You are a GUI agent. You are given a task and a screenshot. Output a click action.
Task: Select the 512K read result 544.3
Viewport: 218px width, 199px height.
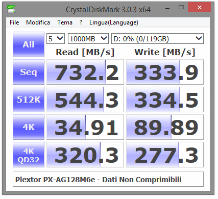(x=85, y=99)
